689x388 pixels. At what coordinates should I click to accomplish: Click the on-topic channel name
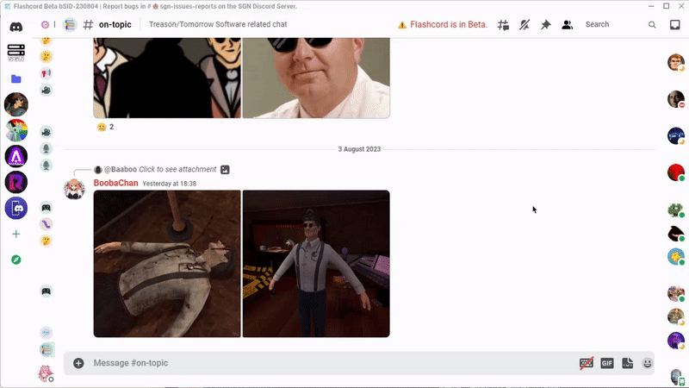pos(115,25)
